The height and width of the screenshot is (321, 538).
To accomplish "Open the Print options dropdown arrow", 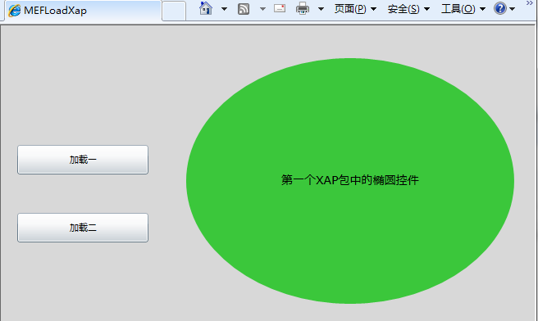I will [x=321, y=9].
